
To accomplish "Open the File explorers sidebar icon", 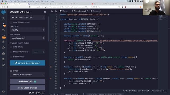I will [x=3, y=18].
